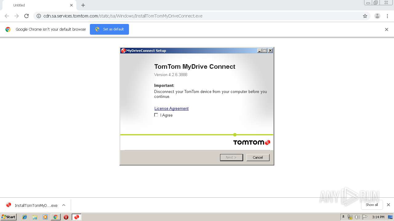Switch to TomTom installer taskbar item

(x=76, y=217)
